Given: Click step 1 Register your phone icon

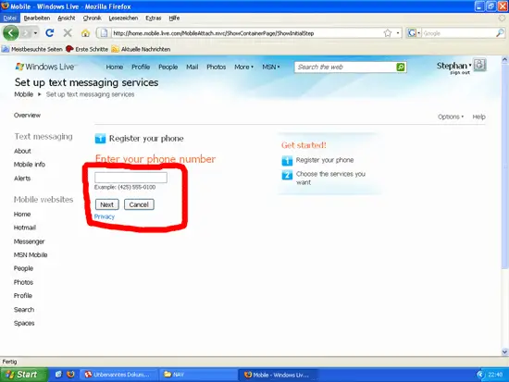Looking at the screenshot, I should pos(287,160).
